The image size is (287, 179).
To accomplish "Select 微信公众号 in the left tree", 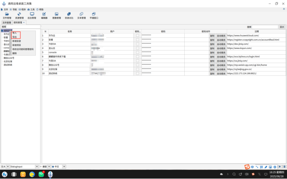I will (x=9, y=58).
